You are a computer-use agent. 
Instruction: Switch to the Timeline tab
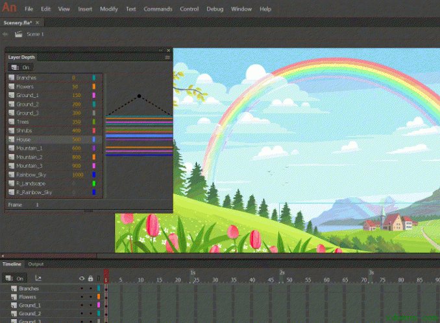pyautogui.click(x=12, y=264)
